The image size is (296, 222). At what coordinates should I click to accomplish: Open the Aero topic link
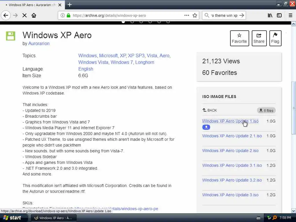(164, 56)
